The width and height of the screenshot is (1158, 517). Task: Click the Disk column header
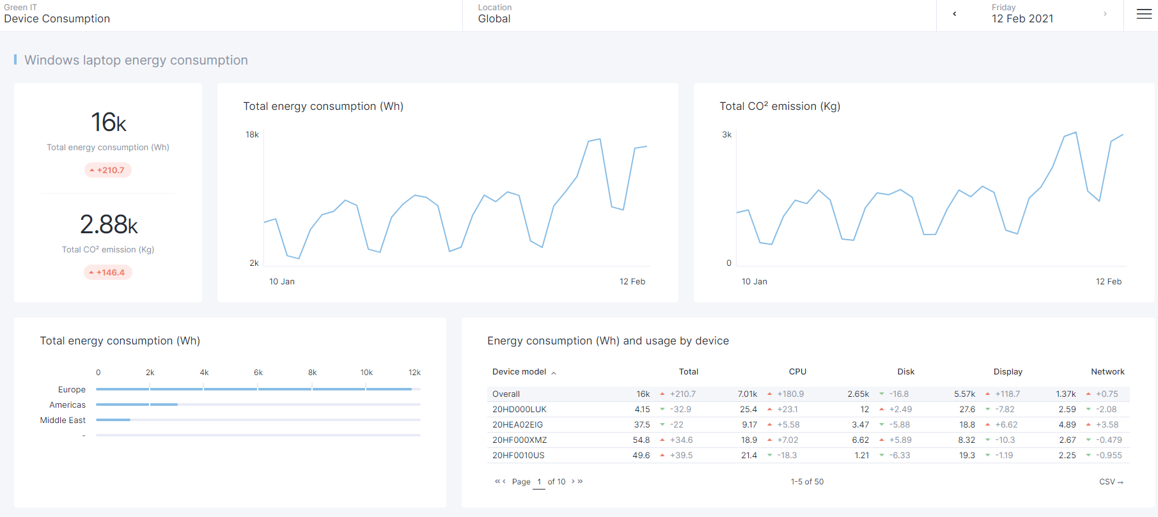[905, 372]
